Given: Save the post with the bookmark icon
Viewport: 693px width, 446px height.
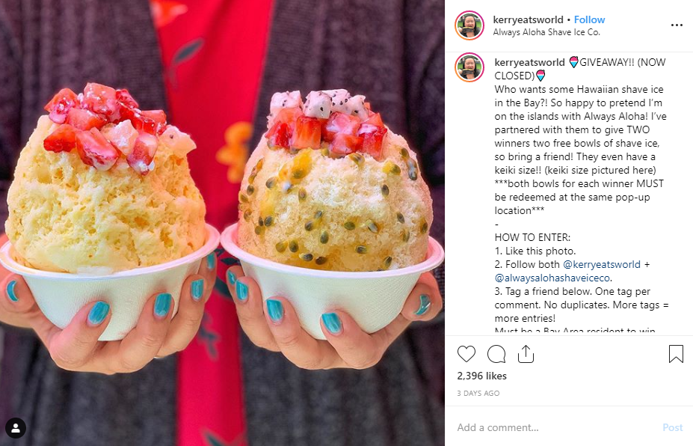Looking at the screenshot, I should point(676,354).
